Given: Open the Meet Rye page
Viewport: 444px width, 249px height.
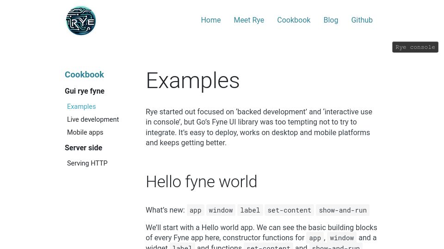Looking at the screenshot, I should click(249, 20).
